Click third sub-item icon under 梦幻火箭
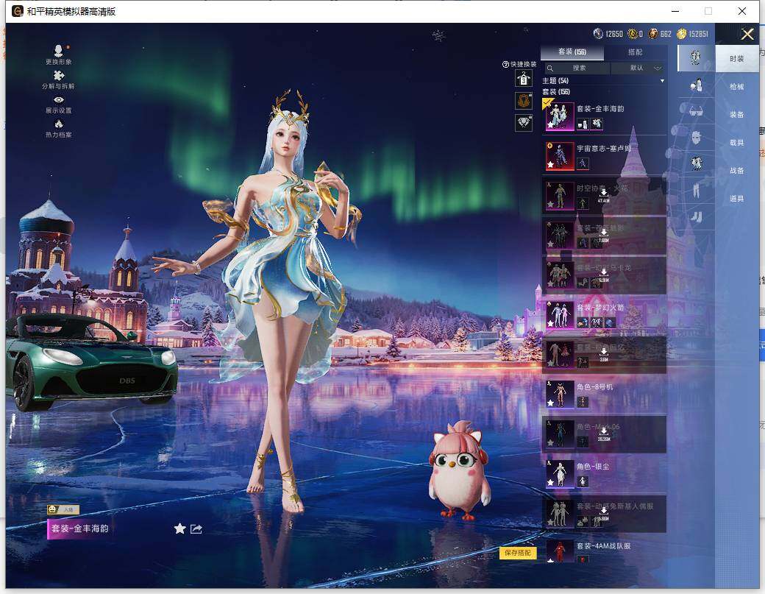This screenshot has width=765, height=594. click(x=610, y=322)
